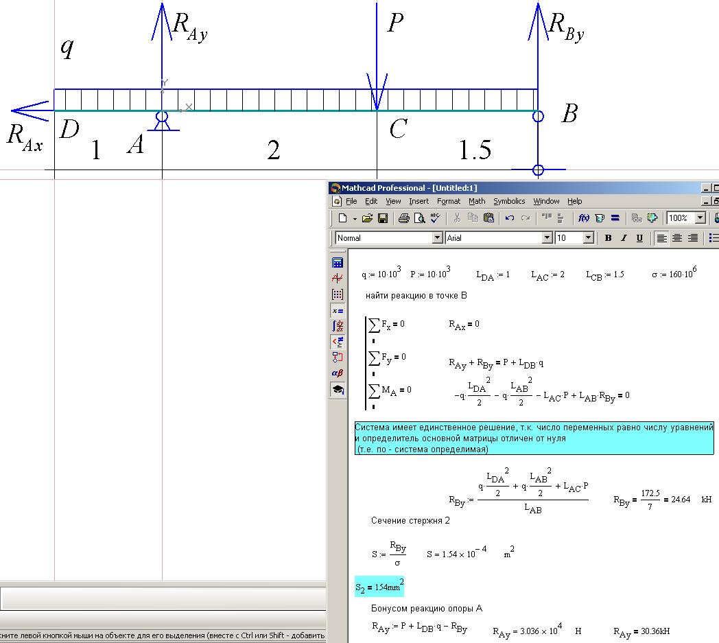Open the Symbolics menu
719x643 pixels.
[509, 201]
